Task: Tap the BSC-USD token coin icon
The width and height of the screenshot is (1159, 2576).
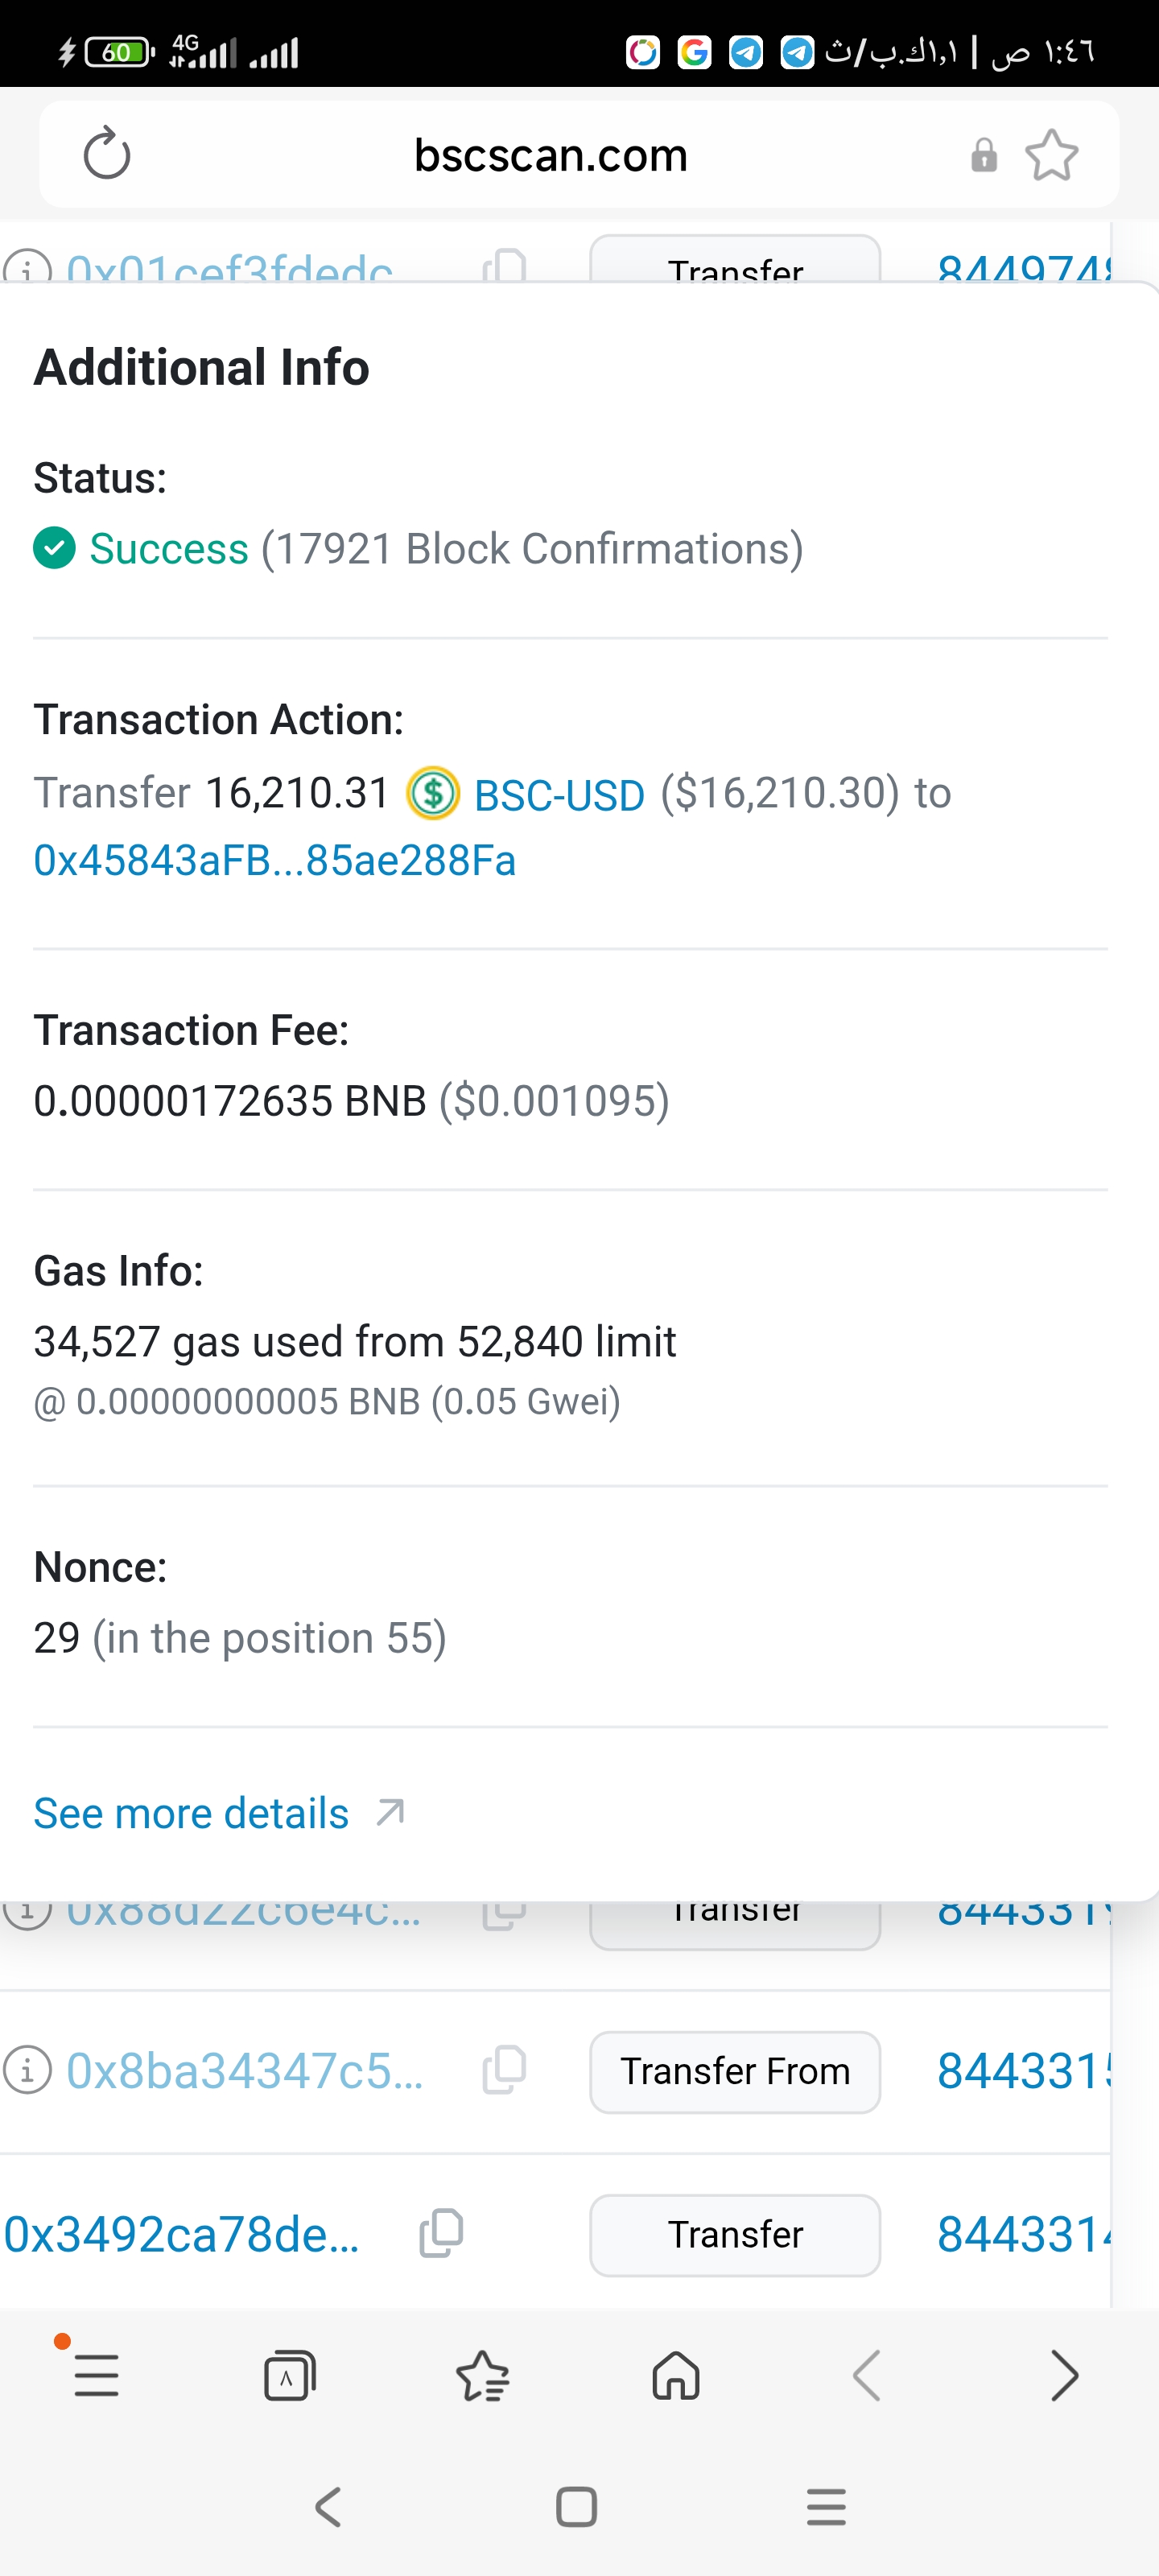Action: (x=433, y=794)
